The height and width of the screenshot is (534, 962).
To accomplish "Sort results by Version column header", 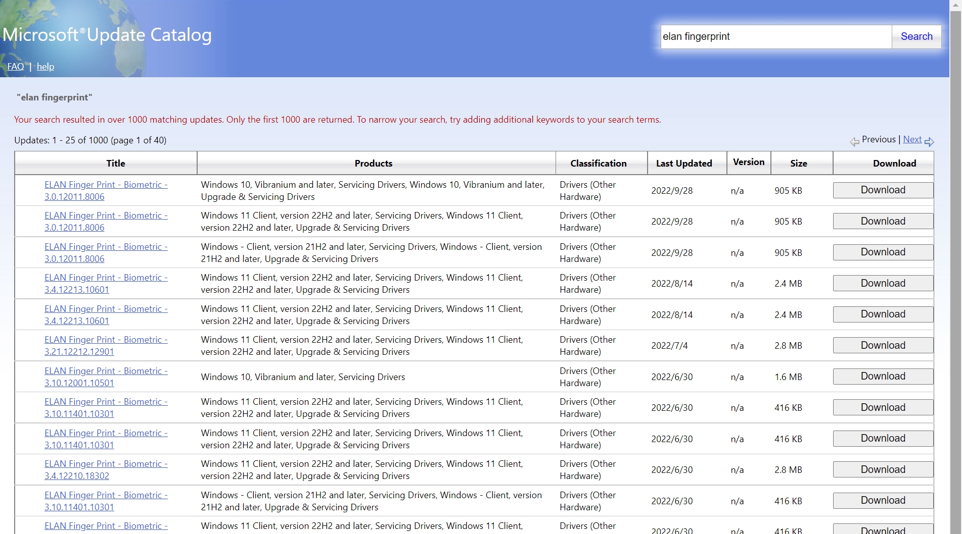I will 748,162.
